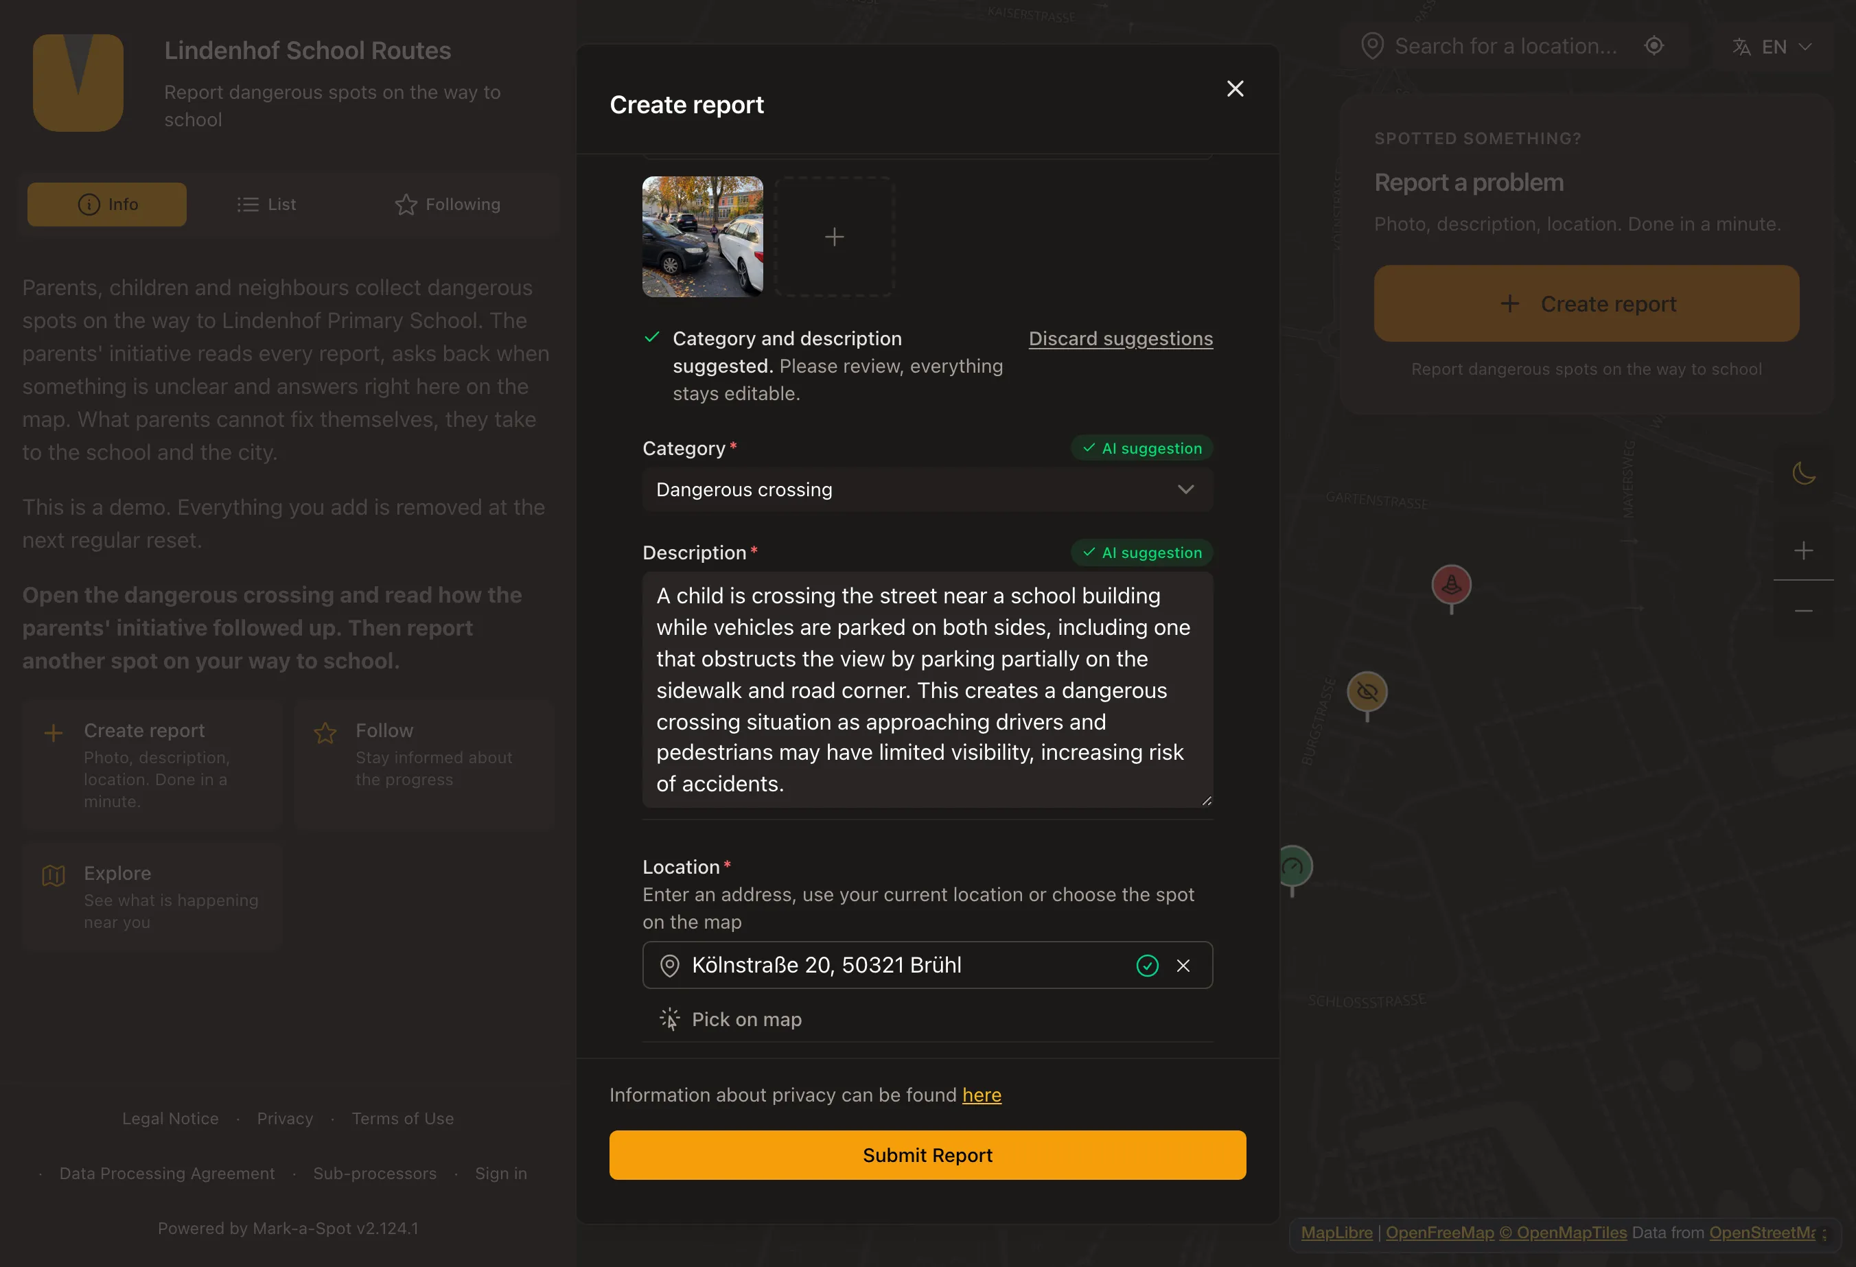Click the Description AI suggestion badge
The height and width of the screenshot is (1267, 1856).
[x=1142, y=553]
